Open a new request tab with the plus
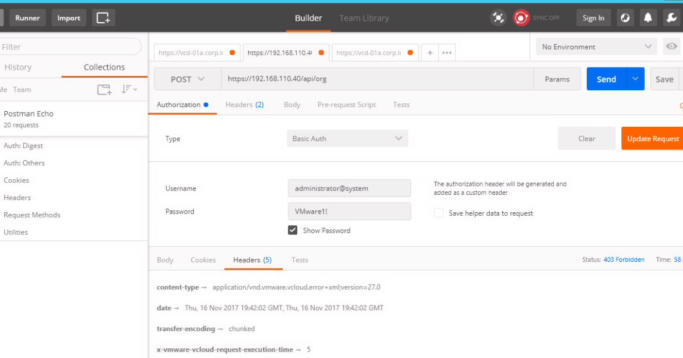683x358 pixels. coord(429,52)
